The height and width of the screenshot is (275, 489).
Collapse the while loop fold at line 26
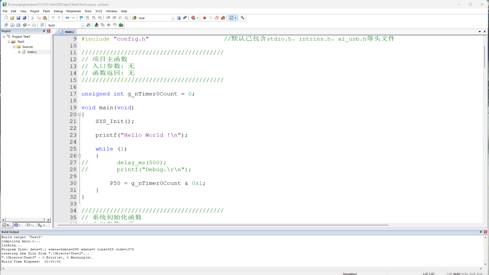coord(79,156)
